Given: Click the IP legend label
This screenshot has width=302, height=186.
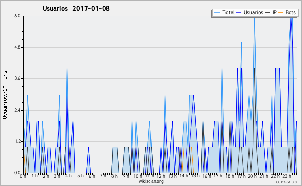Looking at the screenshot, I should [x=274, y=12].
